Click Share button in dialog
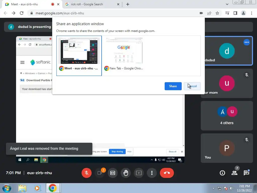257x193 pixels. tap(173, 86)
